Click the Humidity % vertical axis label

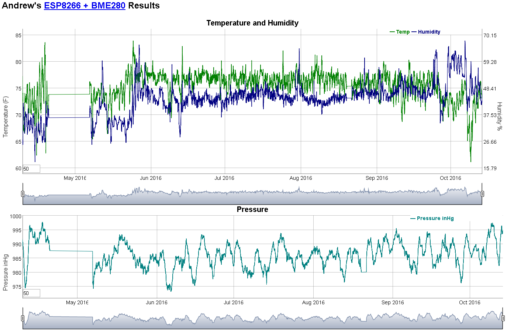click(x=499, y=116)
